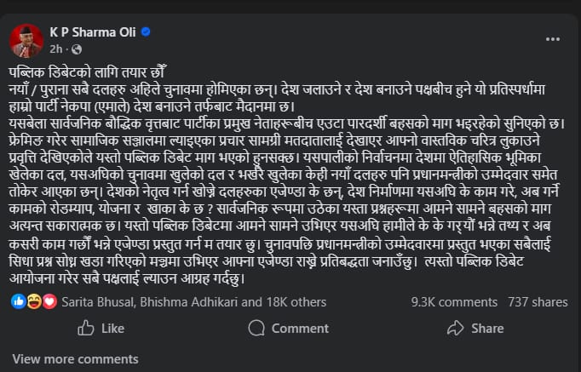Click the red heart Love reaction icon
581x372 pixels.
point(49,300)
